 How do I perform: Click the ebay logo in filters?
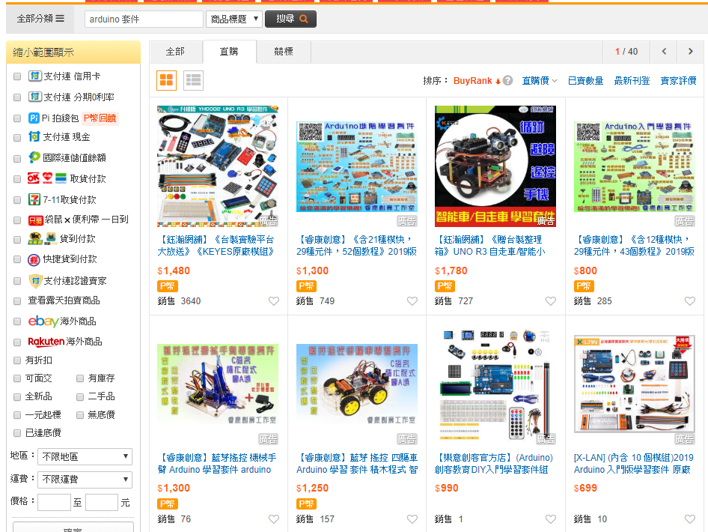click(43, 321)
